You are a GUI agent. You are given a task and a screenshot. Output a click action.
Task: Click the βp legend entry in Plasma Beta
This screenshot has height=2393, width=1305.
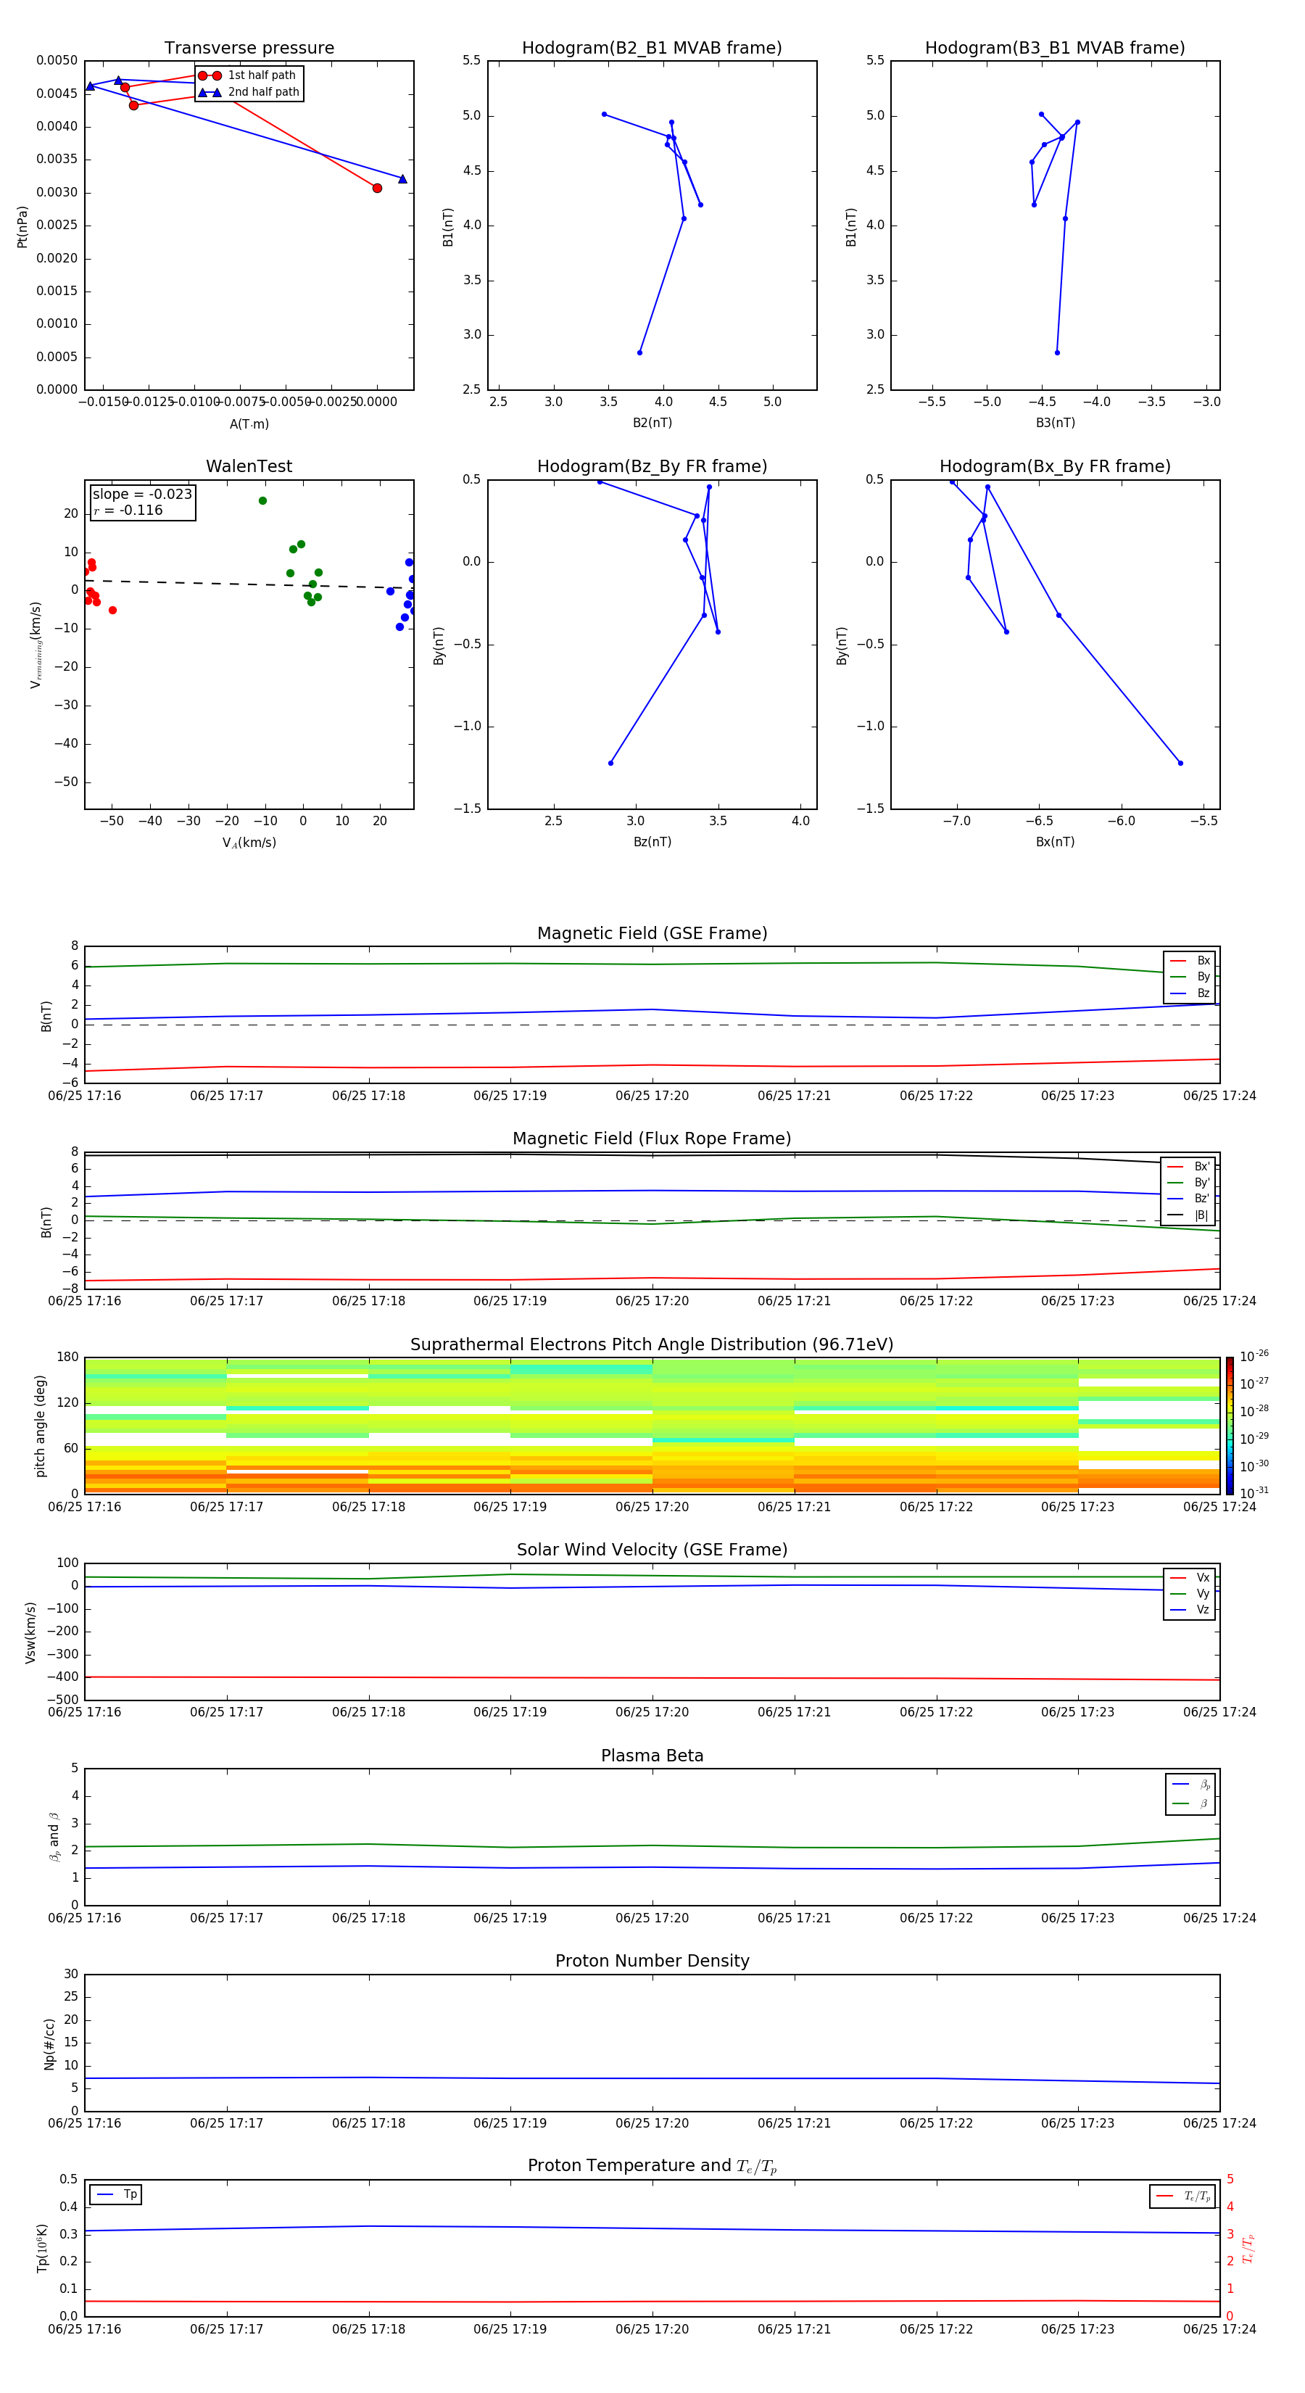coord(1190,1785)
